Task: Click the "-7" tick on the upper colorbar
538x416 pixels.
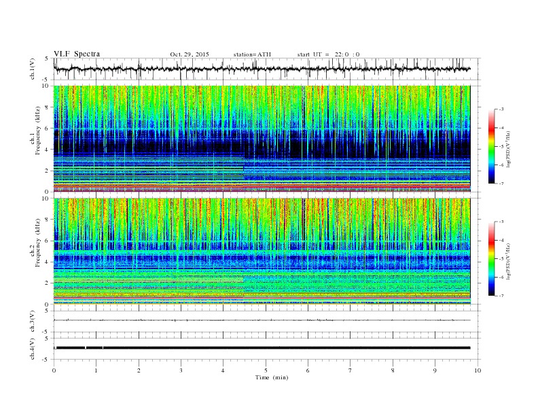Action: point(501,184)
